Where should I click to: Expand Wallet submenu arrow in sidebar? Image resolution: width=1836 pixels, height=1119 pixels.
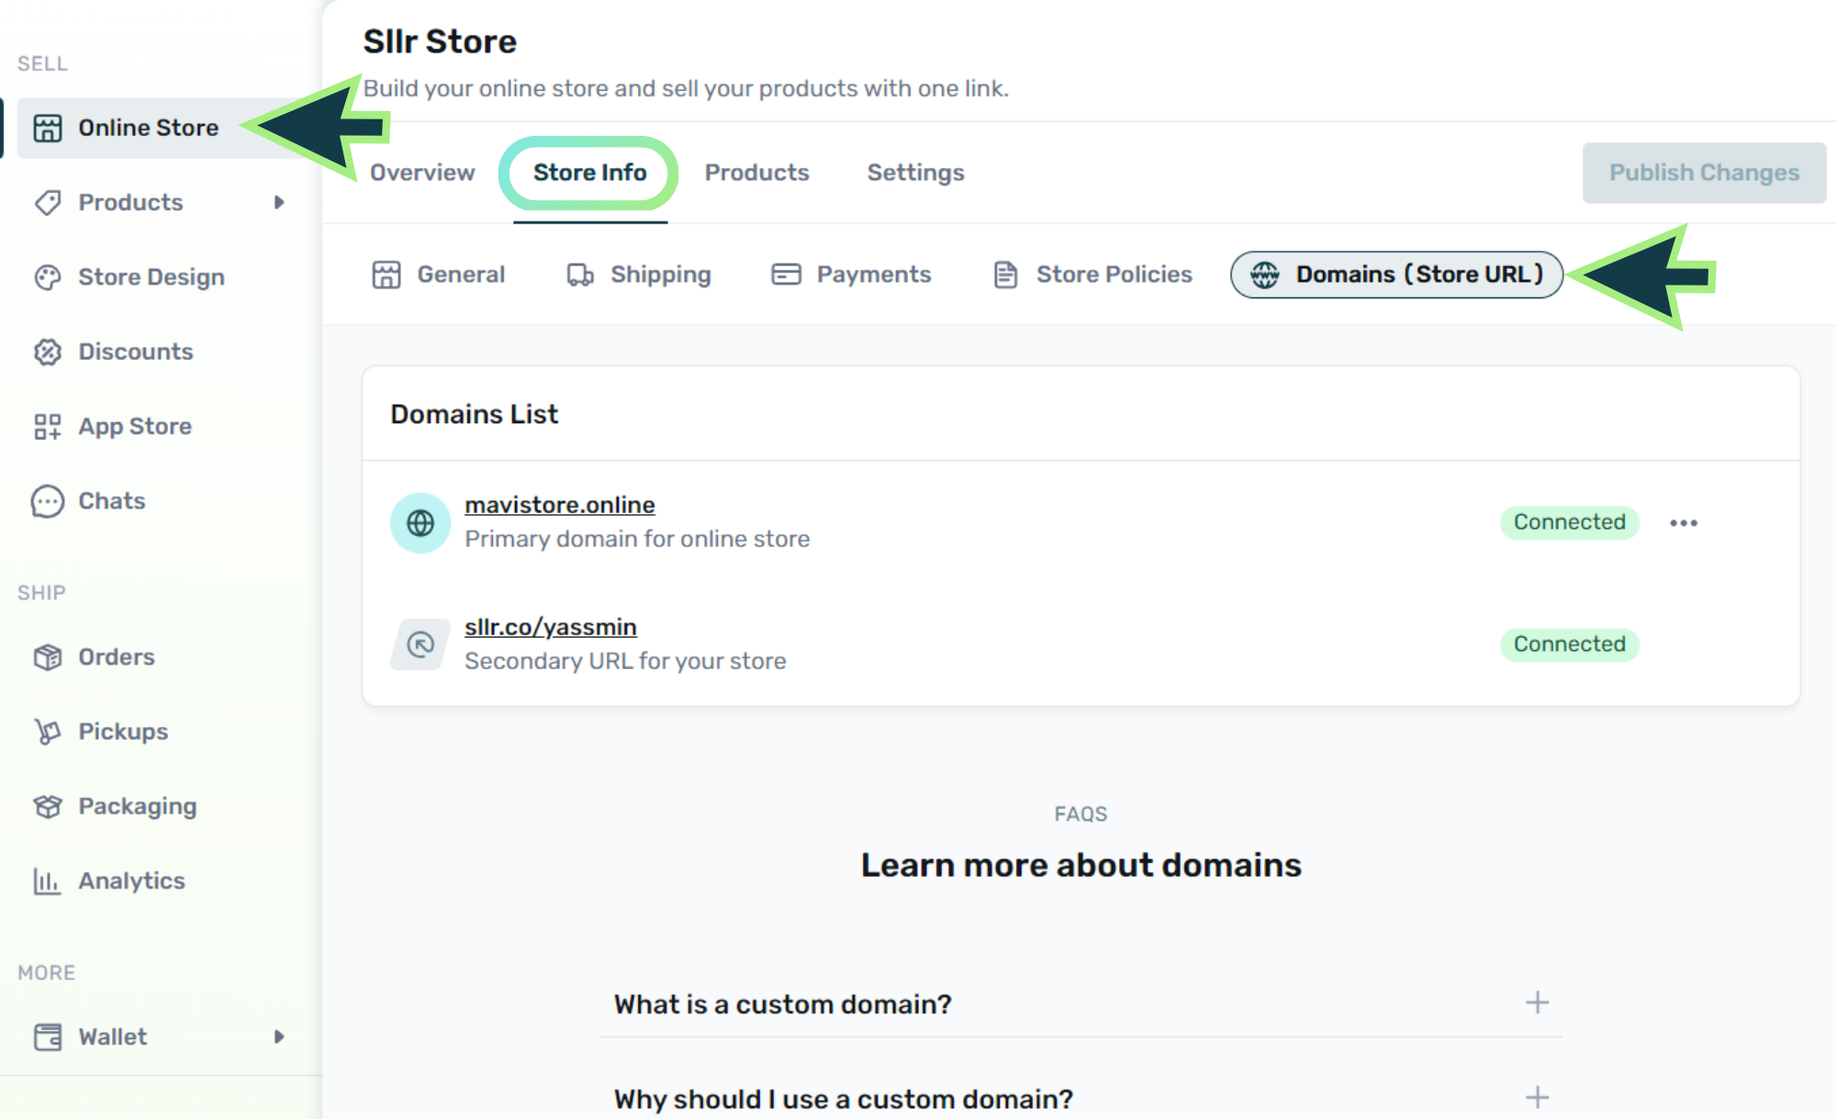pyautogui.click(x=279, y=1036)
